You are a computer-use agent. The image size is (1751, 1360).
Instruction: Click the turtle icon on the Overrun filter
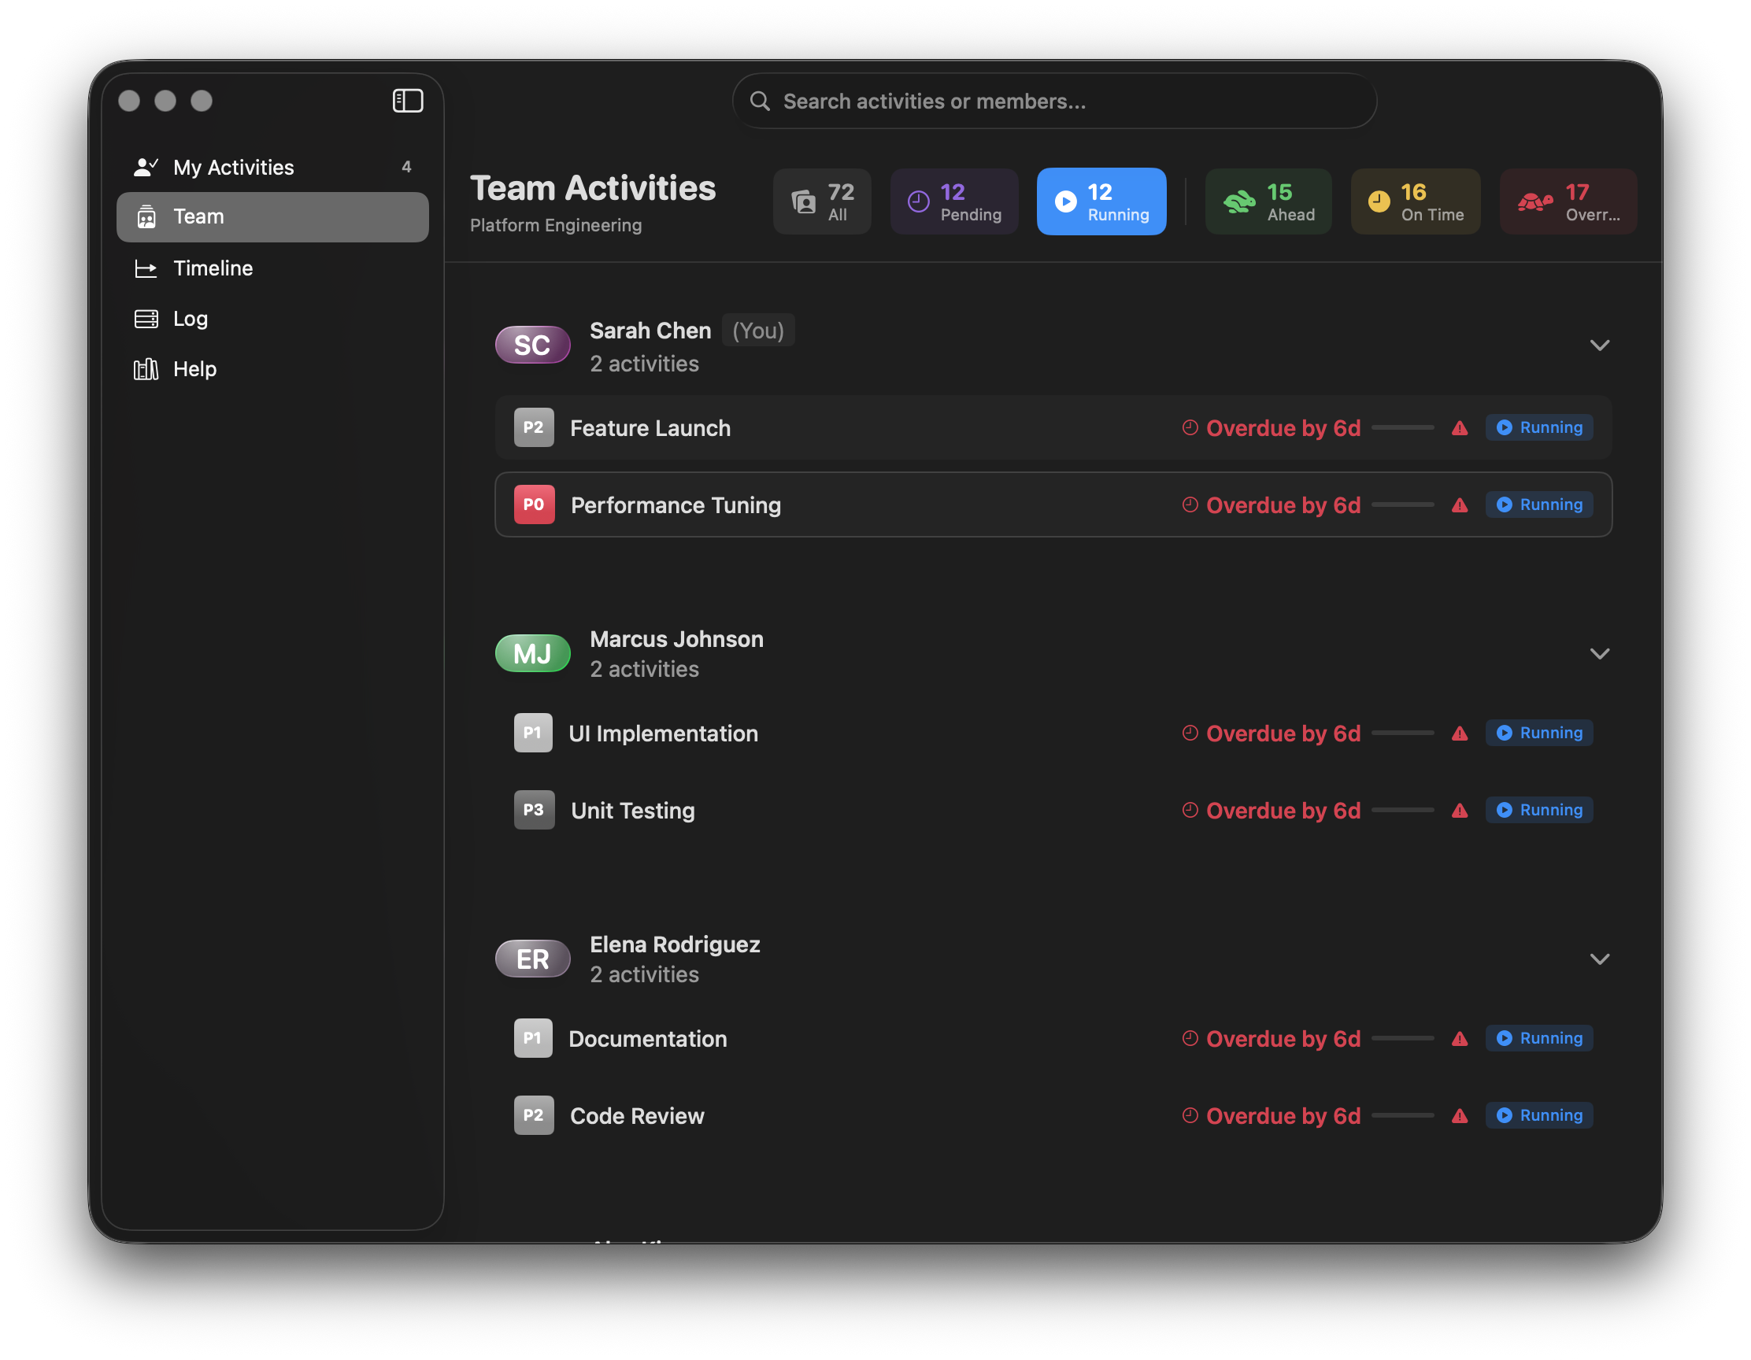pos(1534,201)
